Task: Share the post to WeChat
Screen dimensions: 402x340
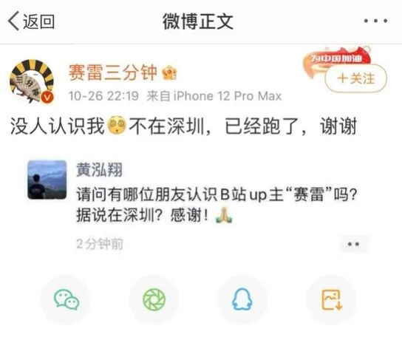Action: [x=67, y=299]
